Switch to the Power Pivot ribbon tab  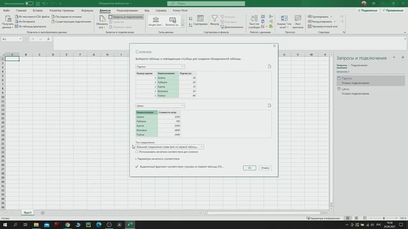pyautogui.click(x=180, y=11)
